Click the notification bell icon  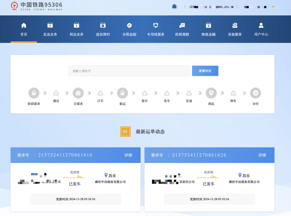(x=174, y=6)
